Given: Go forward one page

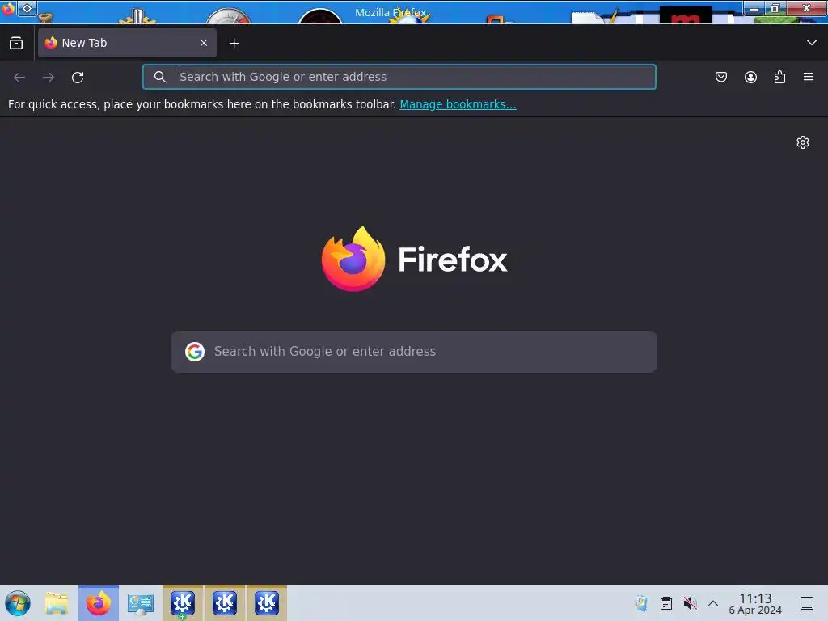Looking at the screenshot, I should click(49, 77).
